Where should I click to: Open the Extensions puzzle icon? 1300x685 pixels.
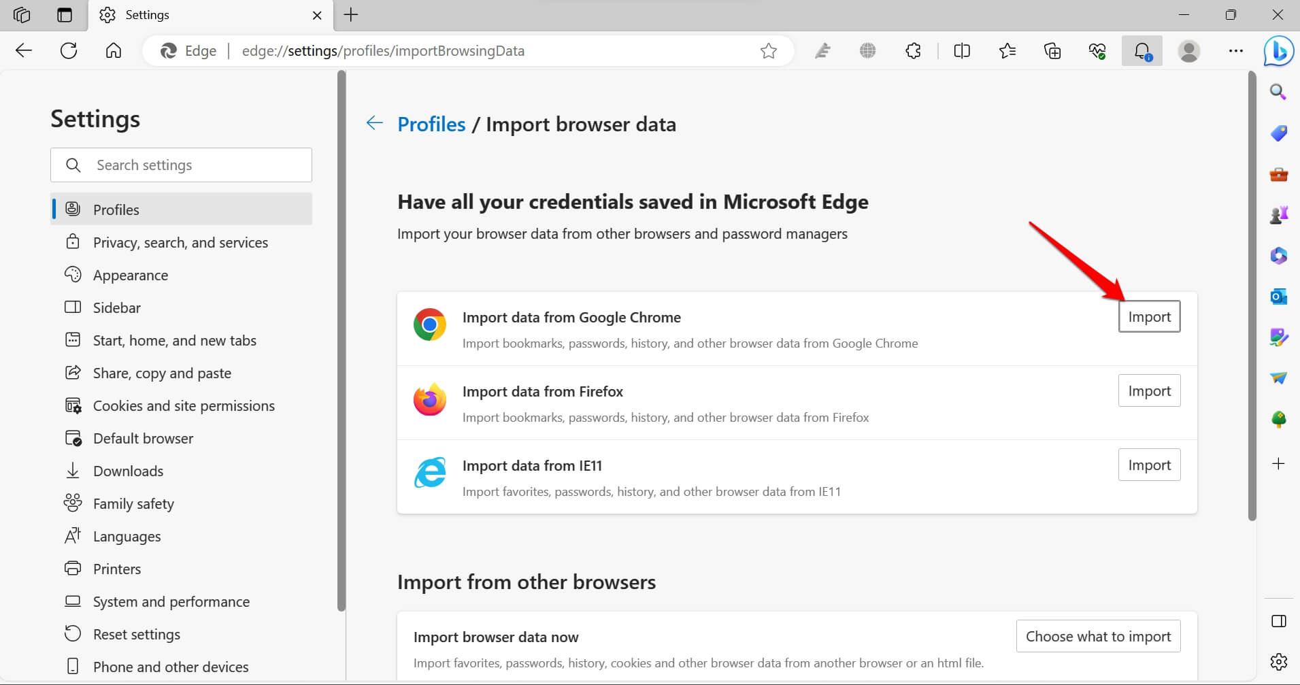click(x=913, y=51)
